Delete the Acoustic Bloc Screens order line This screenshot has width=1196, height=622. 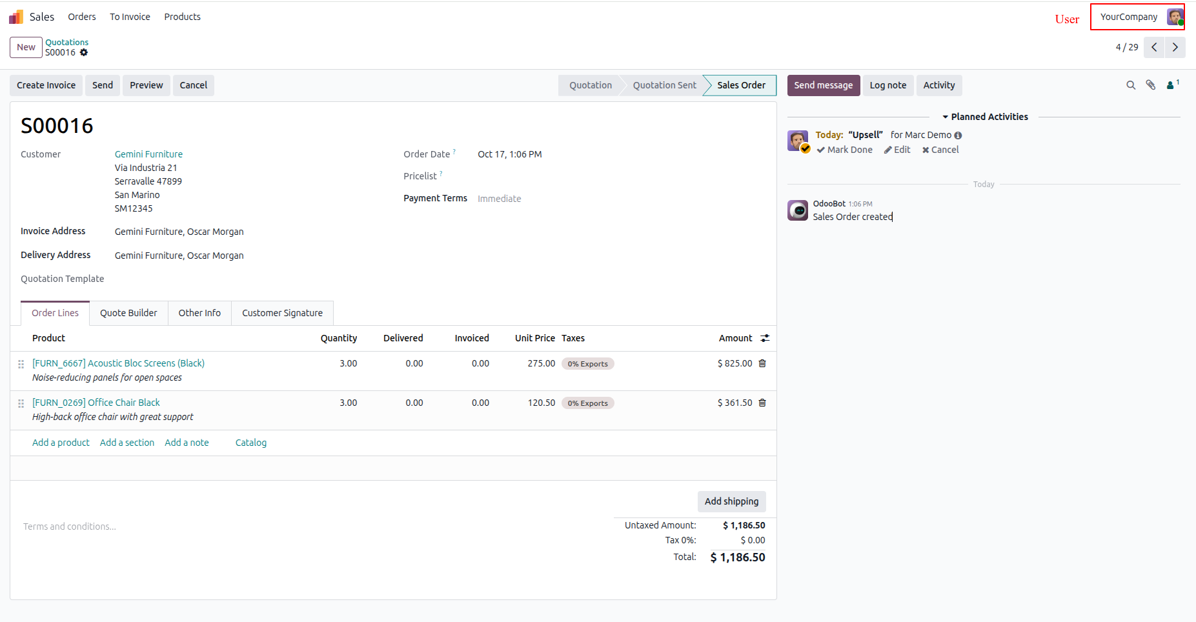pyautogui.click(x=762, y=363)
